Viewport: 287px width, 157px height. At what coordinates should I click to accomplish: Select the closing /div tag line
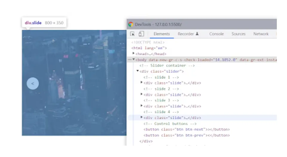coord(146,141)
